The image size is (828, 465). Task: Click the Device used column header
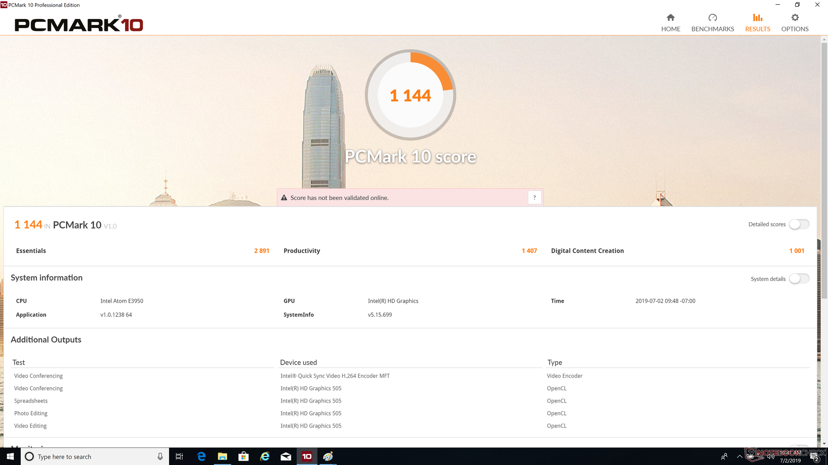click(x=298, y=363)
